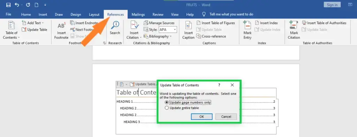Viewport: 357px width, 137px height.
Task: Click the table of contents handle icon
Action: click(117, 84)
